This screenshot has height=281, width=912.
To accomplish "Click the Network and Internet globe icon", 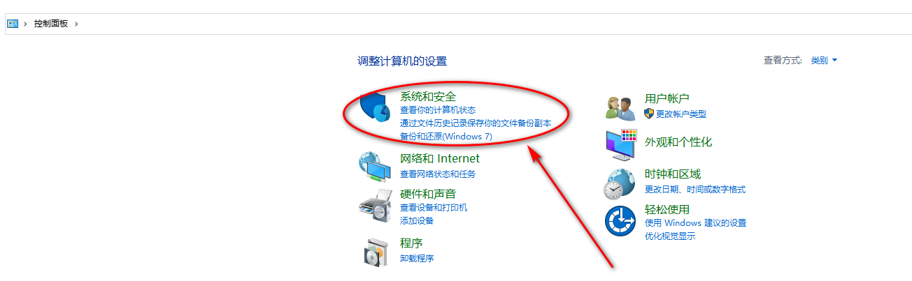I will point(375,167).
